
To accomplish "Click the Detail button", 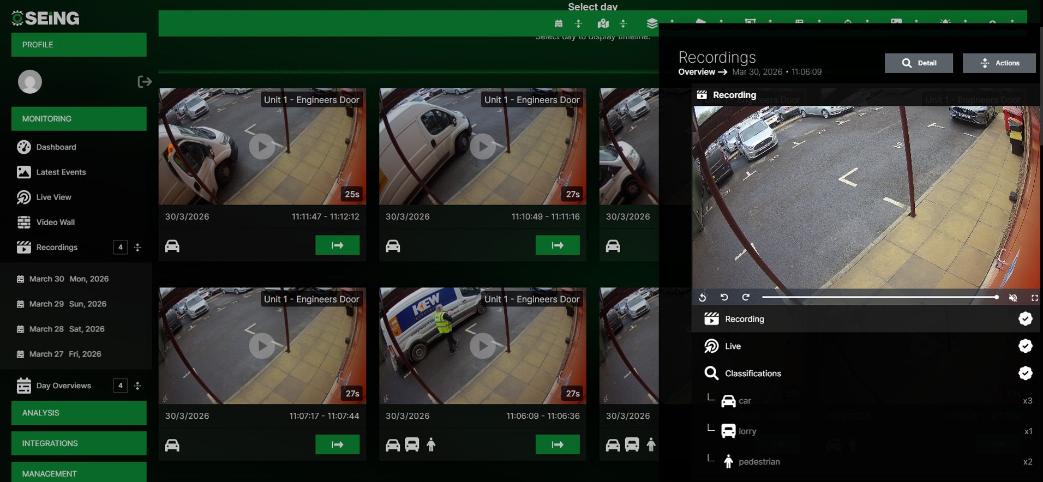I will coord(919,63).
